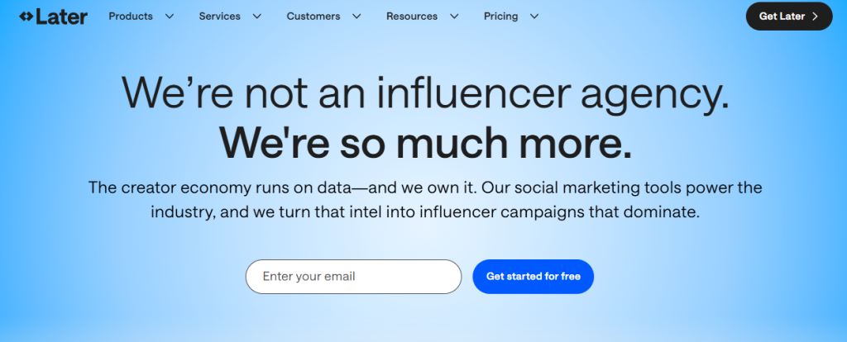This screenshot has height=342, width=847.
Task: Click the line starting "The creator economy runs"
Action: pos(425,188)
